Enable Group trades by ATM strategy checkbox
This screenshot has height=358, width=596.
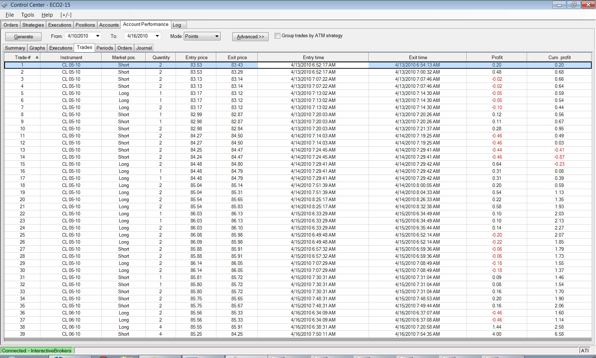click(x=277, y=36)
